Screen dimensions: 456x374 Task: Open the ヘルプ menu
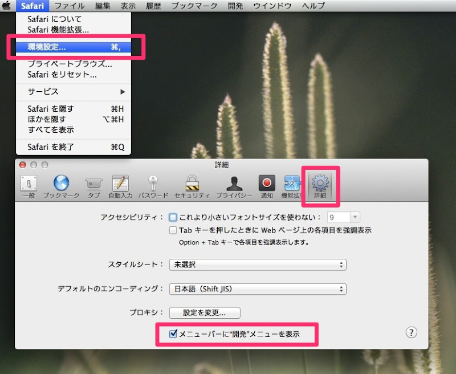click(313, 6)
